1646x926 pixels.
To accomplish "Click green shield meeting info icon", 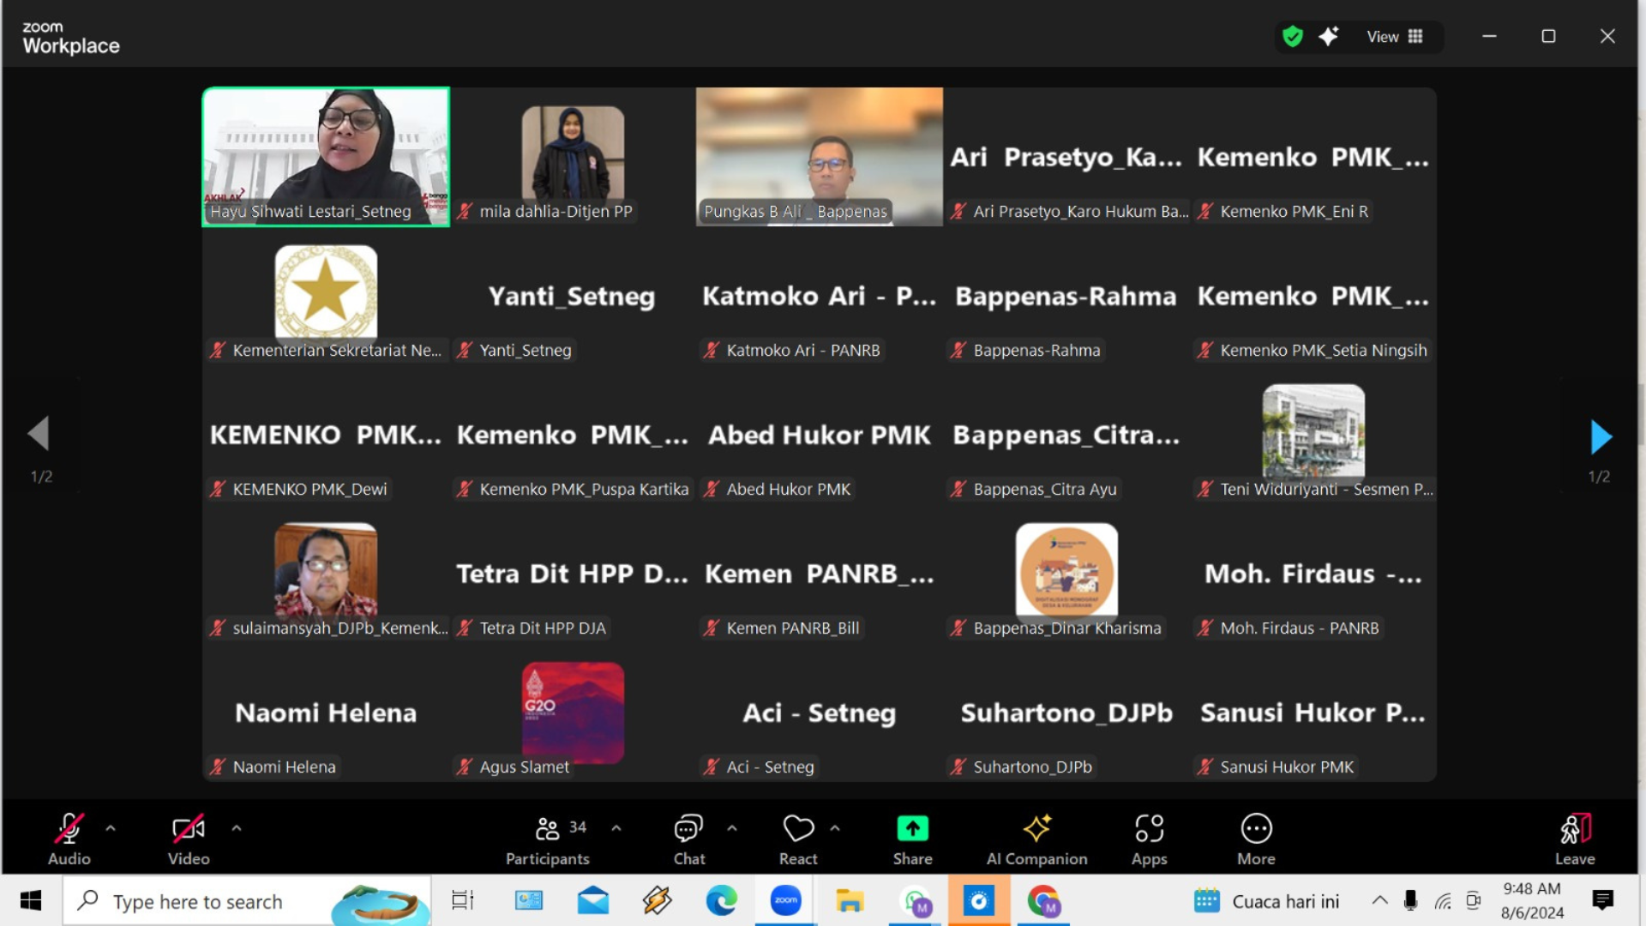I will pyautogui.click(x=1293, y=37).
